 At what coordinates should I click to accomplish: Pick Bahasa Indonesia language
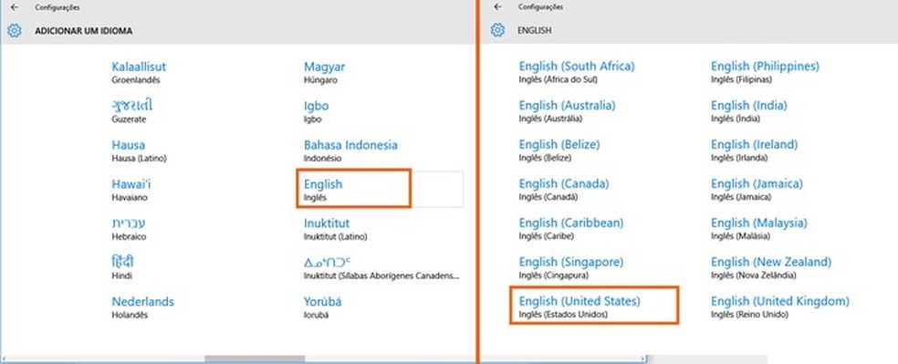pyautogui.click(x=350, y=151)
